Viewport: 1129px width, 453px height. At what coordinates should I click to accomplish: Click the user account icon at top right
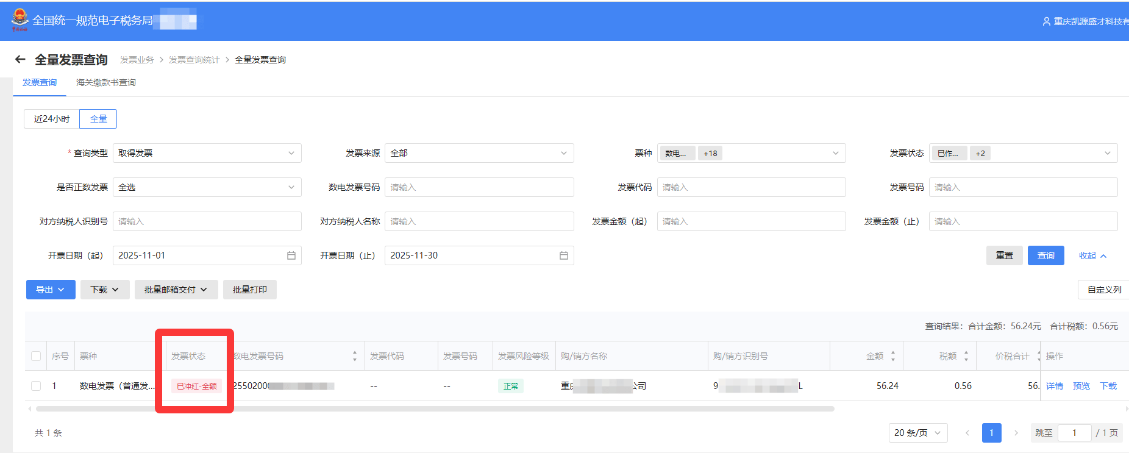(x=1046, y=21)
